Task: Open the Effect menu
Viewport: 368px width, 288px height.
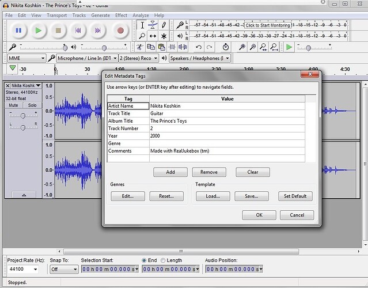Action: click(121, 15)
